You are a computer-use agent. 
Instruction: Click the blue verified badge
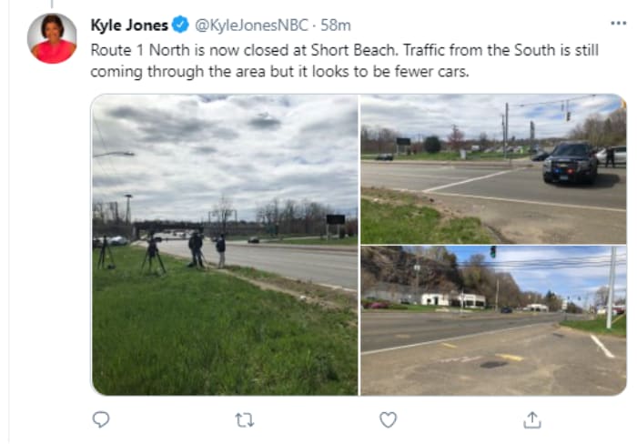[180, 25]
